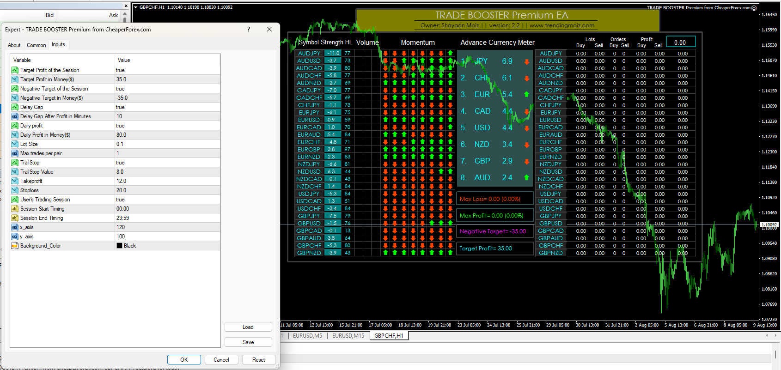Viewport: 781px width, 370px height.
Task: Select the TrailStop boolean variable icon
Action: coord(15,163)
